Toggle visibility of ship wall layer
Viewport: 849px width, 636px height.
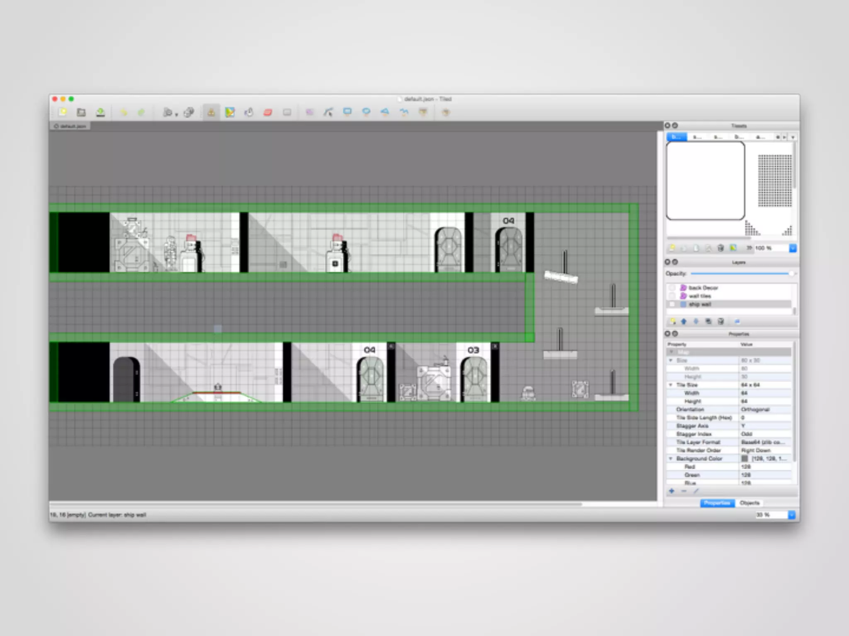(672, 304)
